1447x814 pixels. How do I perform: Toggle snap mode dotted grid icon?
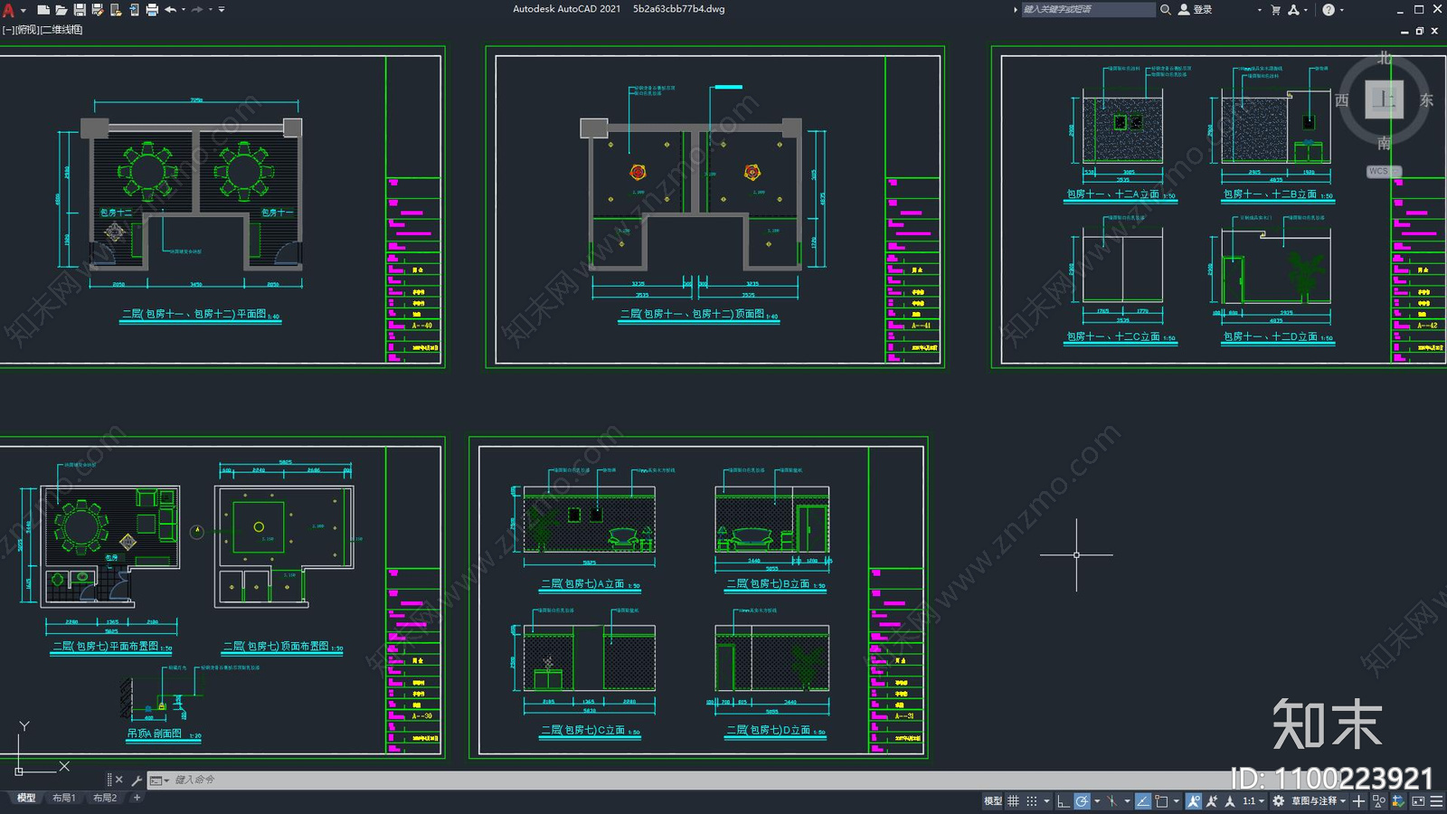pyautogui.click(x=1032, y=801)
